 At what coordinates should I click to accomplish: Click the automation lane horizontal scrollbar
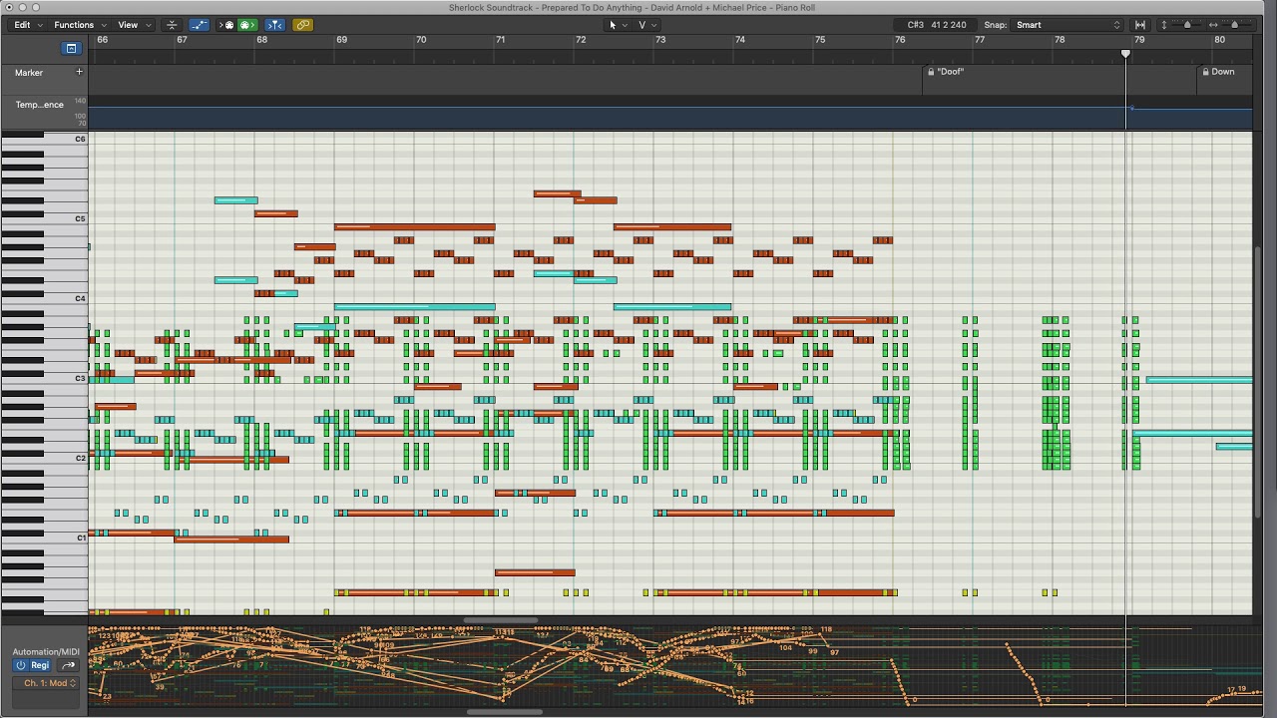click(x=505, y=712)
